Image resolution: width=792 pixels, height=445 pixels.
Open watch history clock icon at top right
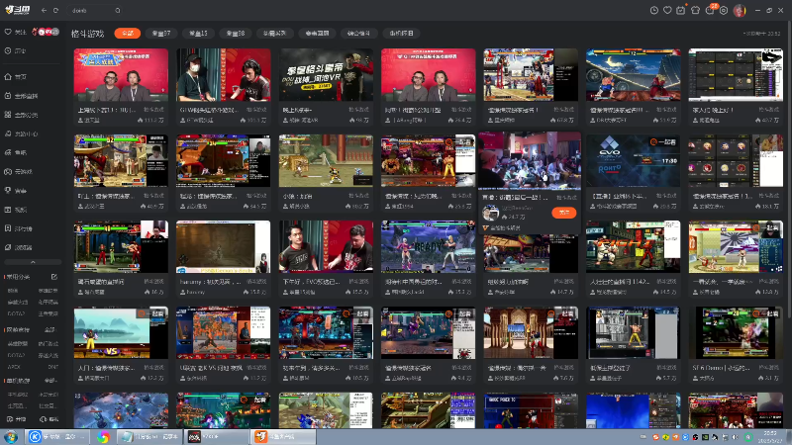(x=654, y=10)
